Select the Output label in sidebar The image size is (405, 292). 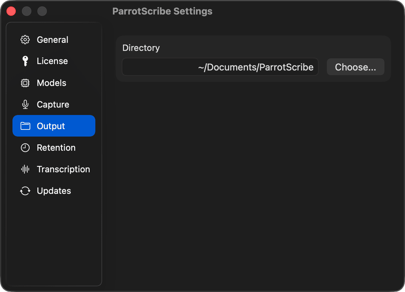51,126
